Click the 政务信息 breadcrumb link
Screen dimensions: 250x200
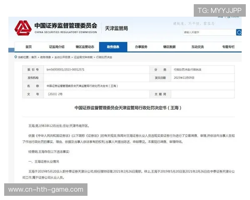pos(45,57)
